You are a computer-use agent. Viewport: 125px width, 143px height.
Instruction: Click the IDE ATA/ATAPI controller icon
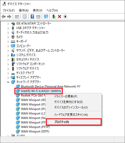[x=13, y=23]
